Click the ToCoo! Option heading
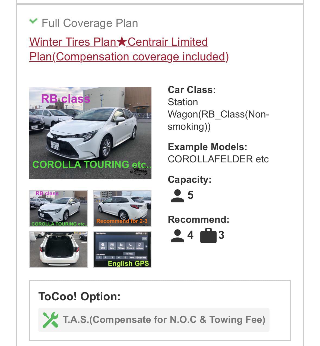The image size is (320, 346). pyautogui.click(x=80, y=296)
